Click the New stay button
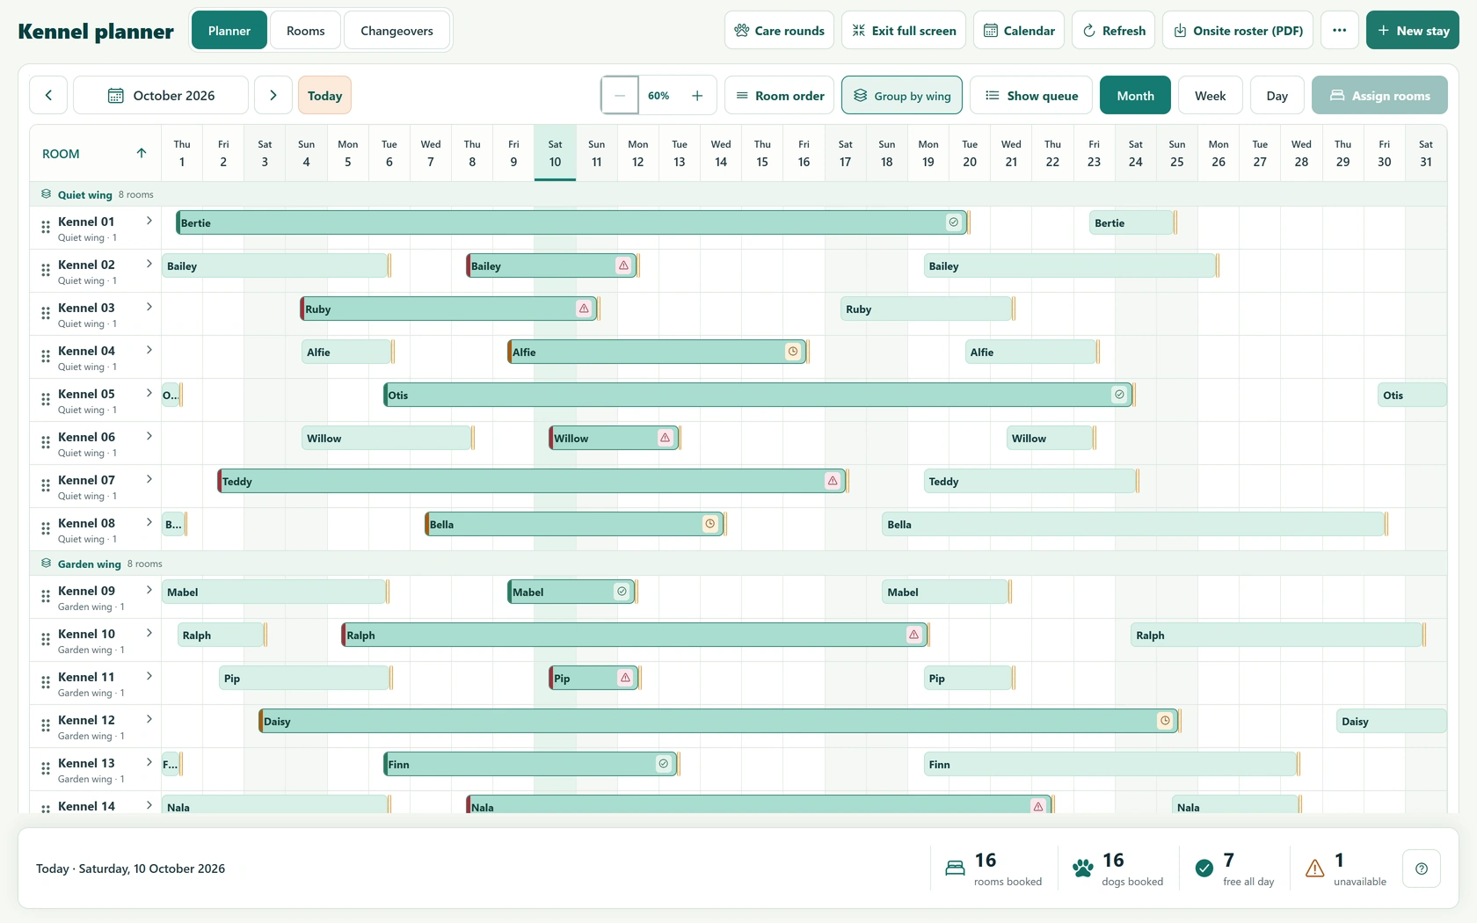 (x=1413, y=30)
